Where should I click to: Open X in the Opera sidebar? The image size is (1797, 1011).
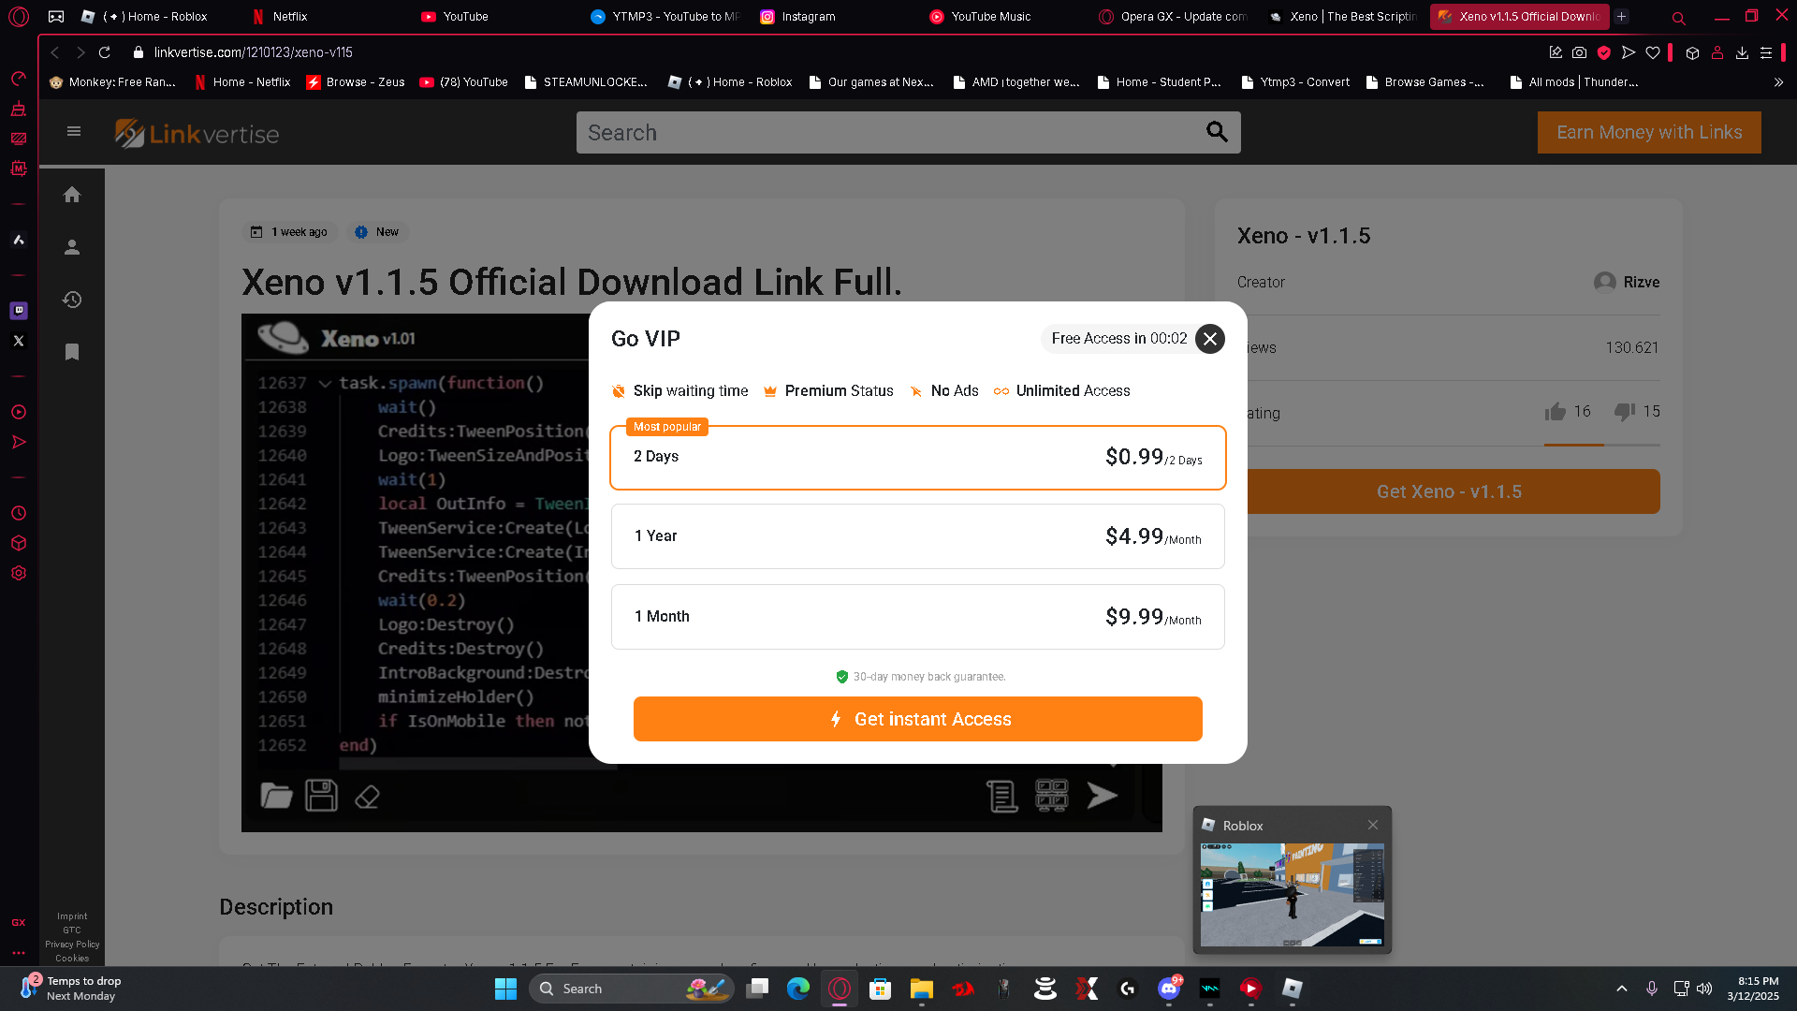tap(19, 341)
